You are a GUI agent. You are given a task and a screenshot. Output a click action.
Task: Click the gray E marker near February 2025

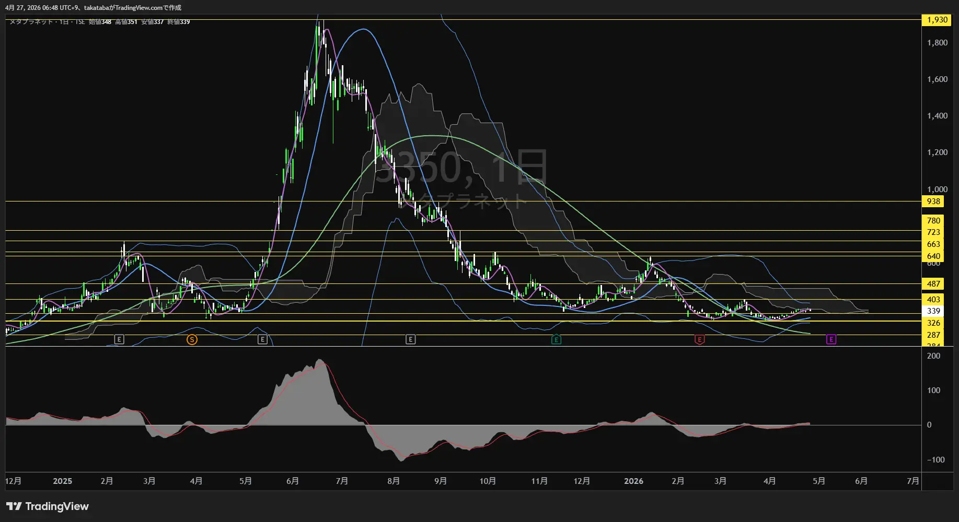coord(119,340)
